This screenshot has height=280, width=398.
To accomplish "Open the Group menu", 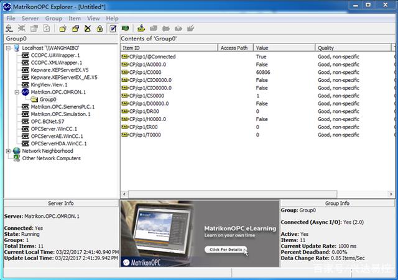I will (53, 18).
